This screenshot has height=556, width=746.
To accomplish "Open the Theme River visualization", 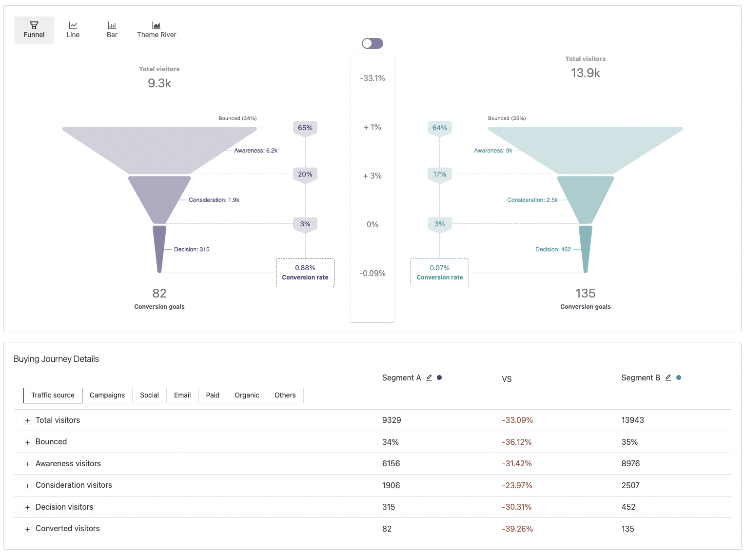I will [x=156, y=29].
